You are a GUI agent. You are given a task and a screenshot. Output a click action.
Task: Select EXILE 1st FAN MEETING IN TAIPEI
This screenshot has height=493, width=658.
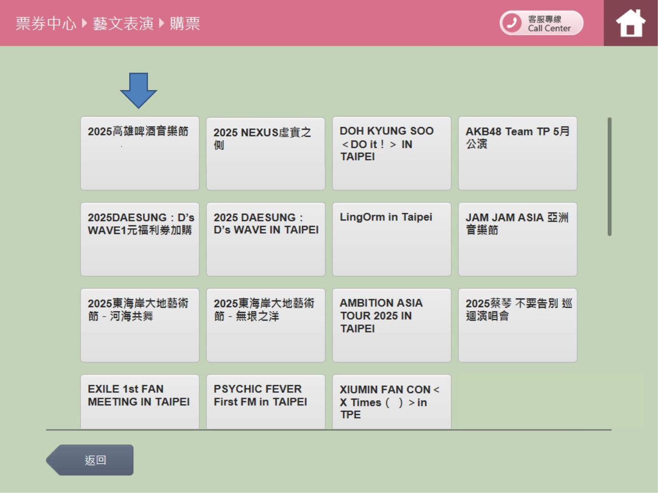click(x=140, y=402)
